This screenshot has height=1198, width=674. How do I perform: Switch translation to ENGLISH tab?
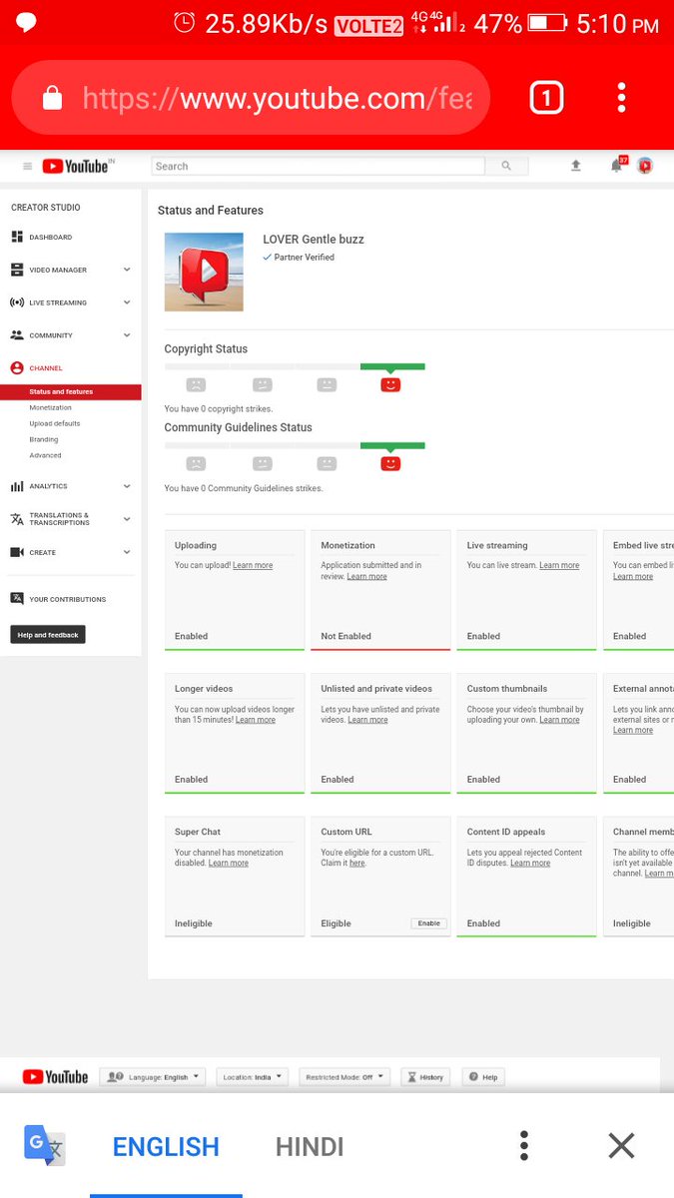pos(166,1147)
